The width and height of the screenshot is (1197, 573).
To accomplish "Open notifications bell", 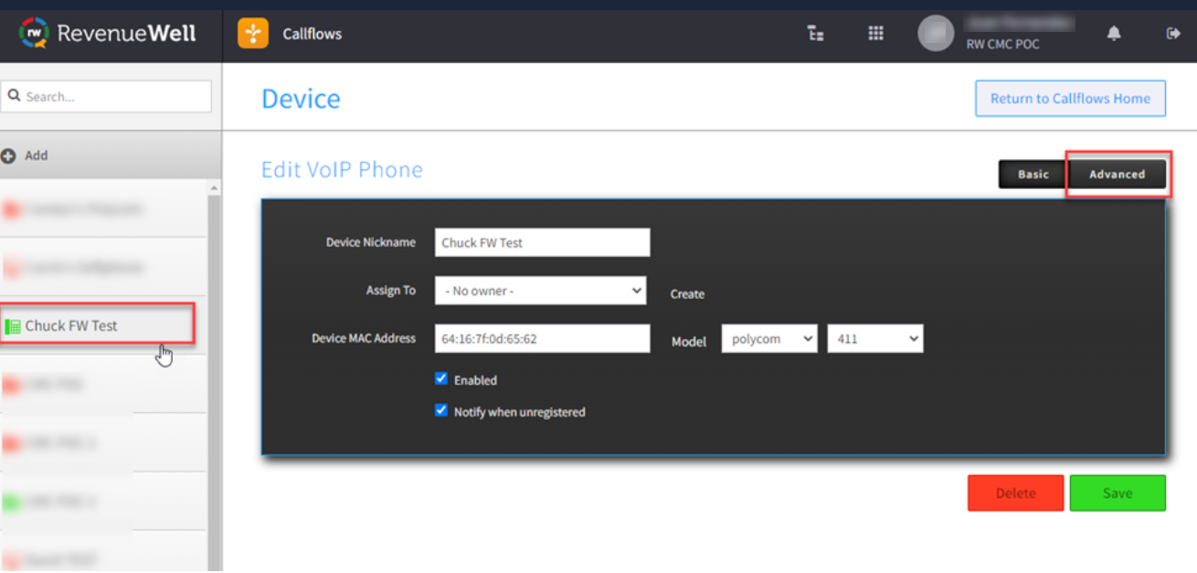I will tap(1114, 34).
